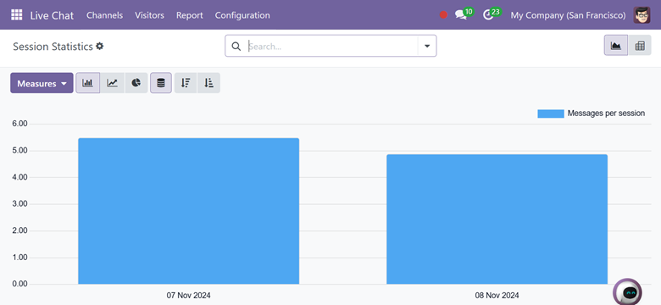Open activities clock icon with badge 23
The width and height of the screenshot is (661, 305).
[x=492, y=14]
